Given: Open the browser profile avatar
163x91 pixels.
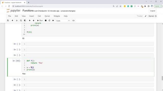Looking at the screenshot, I should tap(152, 6).
